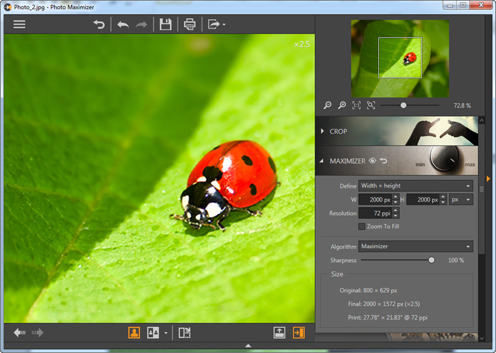Collapse the MAXIMIZER panel
The image size is (496, 353).
(322, 161)
